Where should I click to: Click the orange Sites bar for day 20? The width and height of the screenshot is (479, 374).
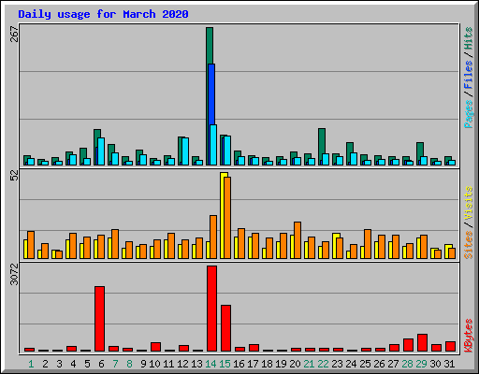[298, 240]
